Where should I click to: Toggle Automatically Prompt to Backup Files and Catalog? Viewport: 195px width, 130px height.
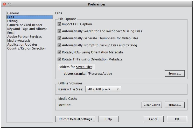coord(59,45)
